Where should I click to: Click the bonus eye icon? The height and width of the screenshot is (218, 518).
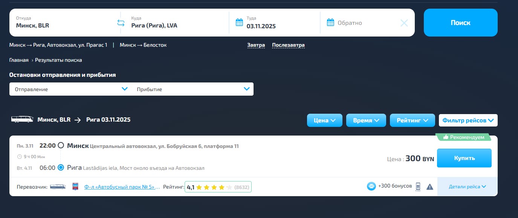click(371, 186)
